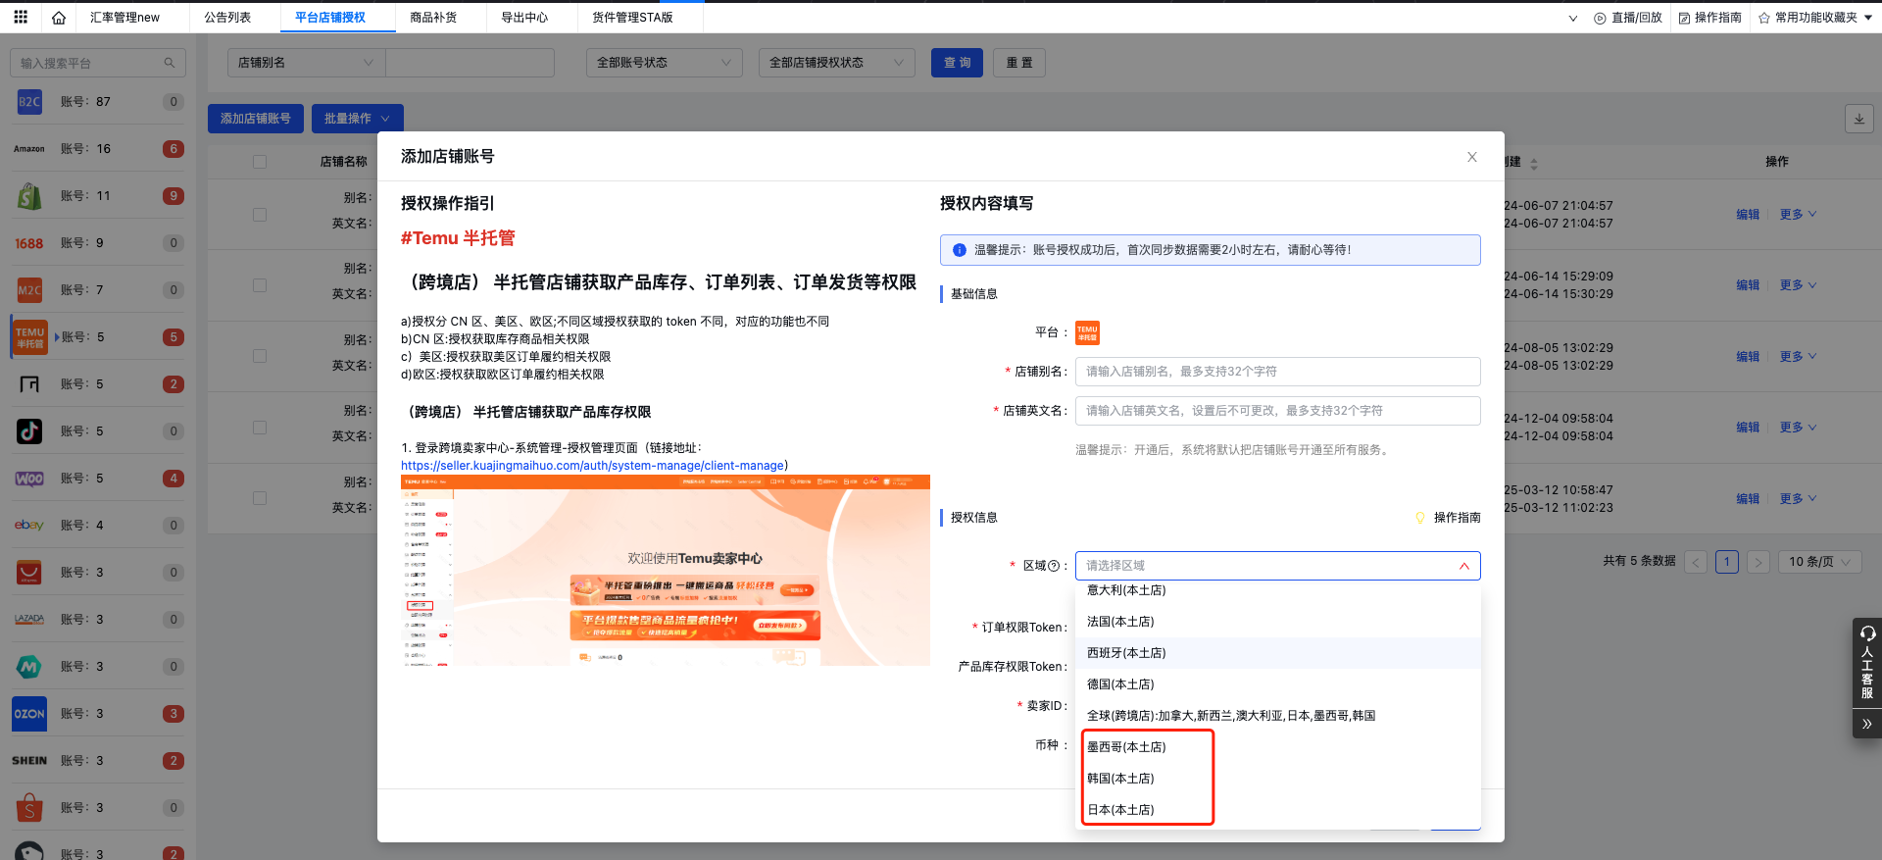Select the SHEIN platform icon

[29, 761]
